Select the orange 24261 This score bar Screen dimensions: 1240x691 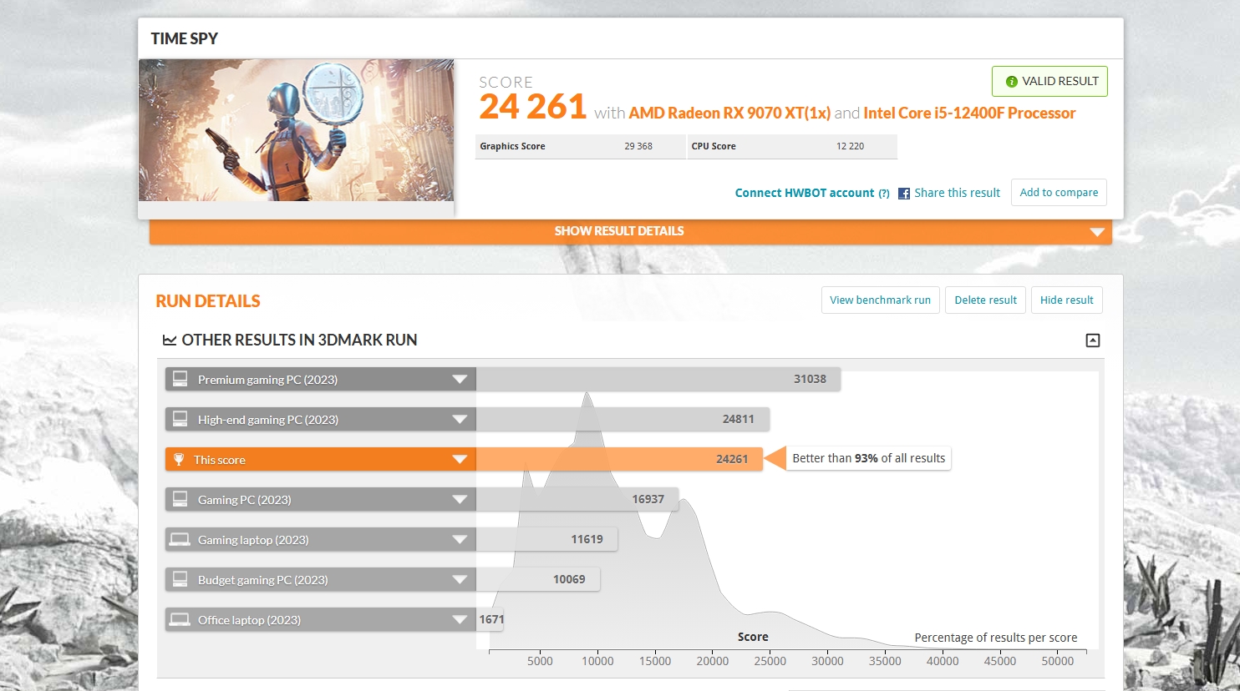pyautogui.click(x=619, y=460)
